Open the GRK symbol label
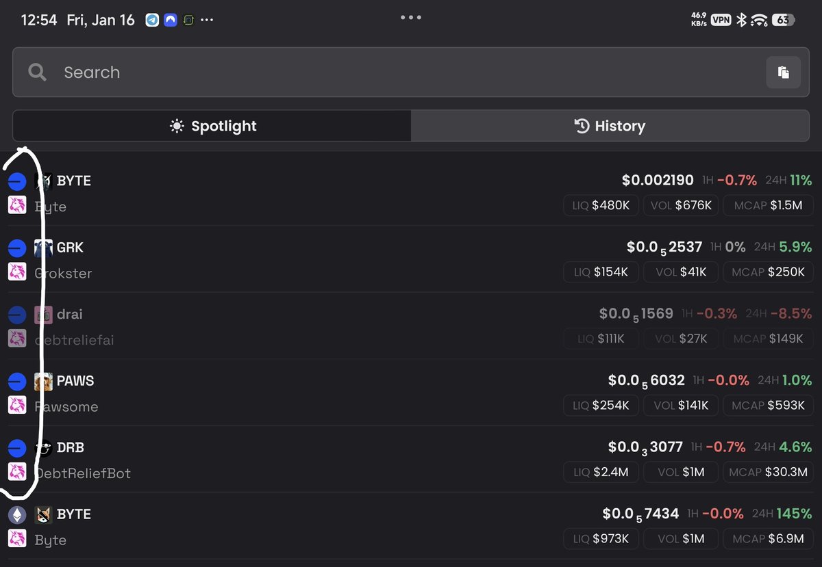The width and height of the screenshot is (822, 567). [x=70, y=248]
